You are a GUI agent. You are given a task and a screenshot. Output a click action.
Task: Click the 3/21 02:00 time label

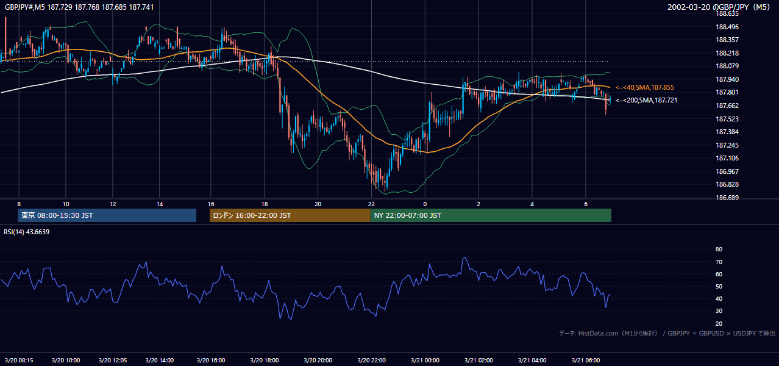point(478,361)
